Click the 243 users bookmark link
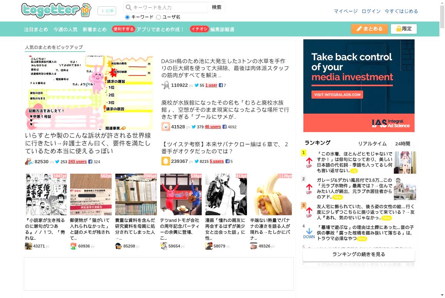Screen dimensions: 445x298 (78, 162)
